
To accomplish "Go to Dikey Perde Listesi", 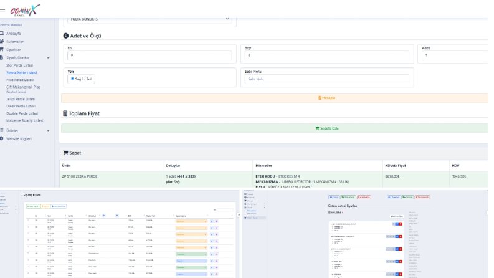I will (21, 106).
